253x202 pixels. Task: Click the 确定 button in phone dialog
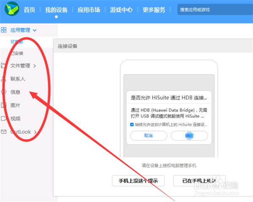click(x=189, y=136)
